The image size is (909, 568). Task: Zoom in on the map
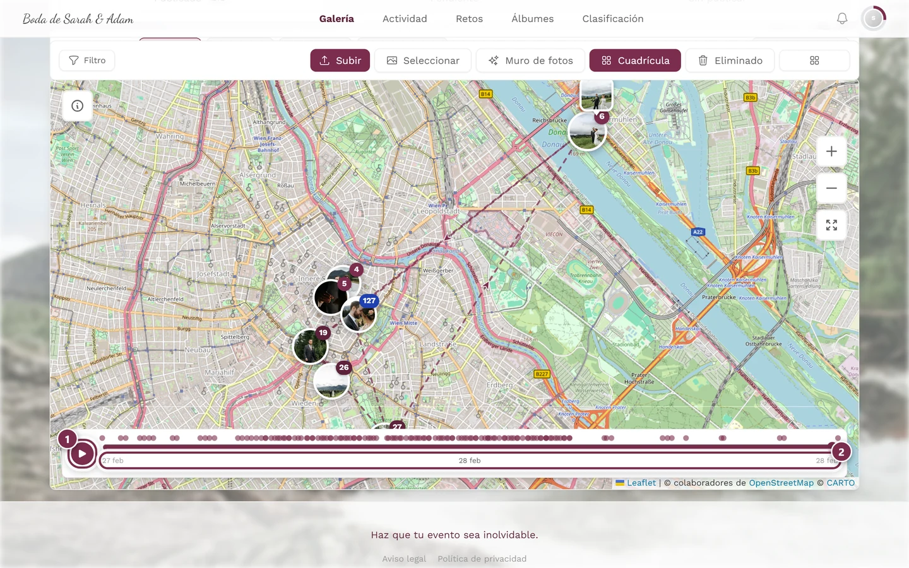tap(831, 151)
